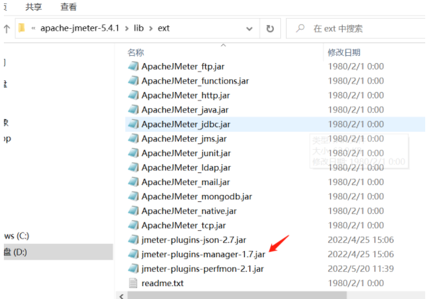
Task: Click the date of jmeter-plugins-json-2.7.jar
Action: [361, 240]
